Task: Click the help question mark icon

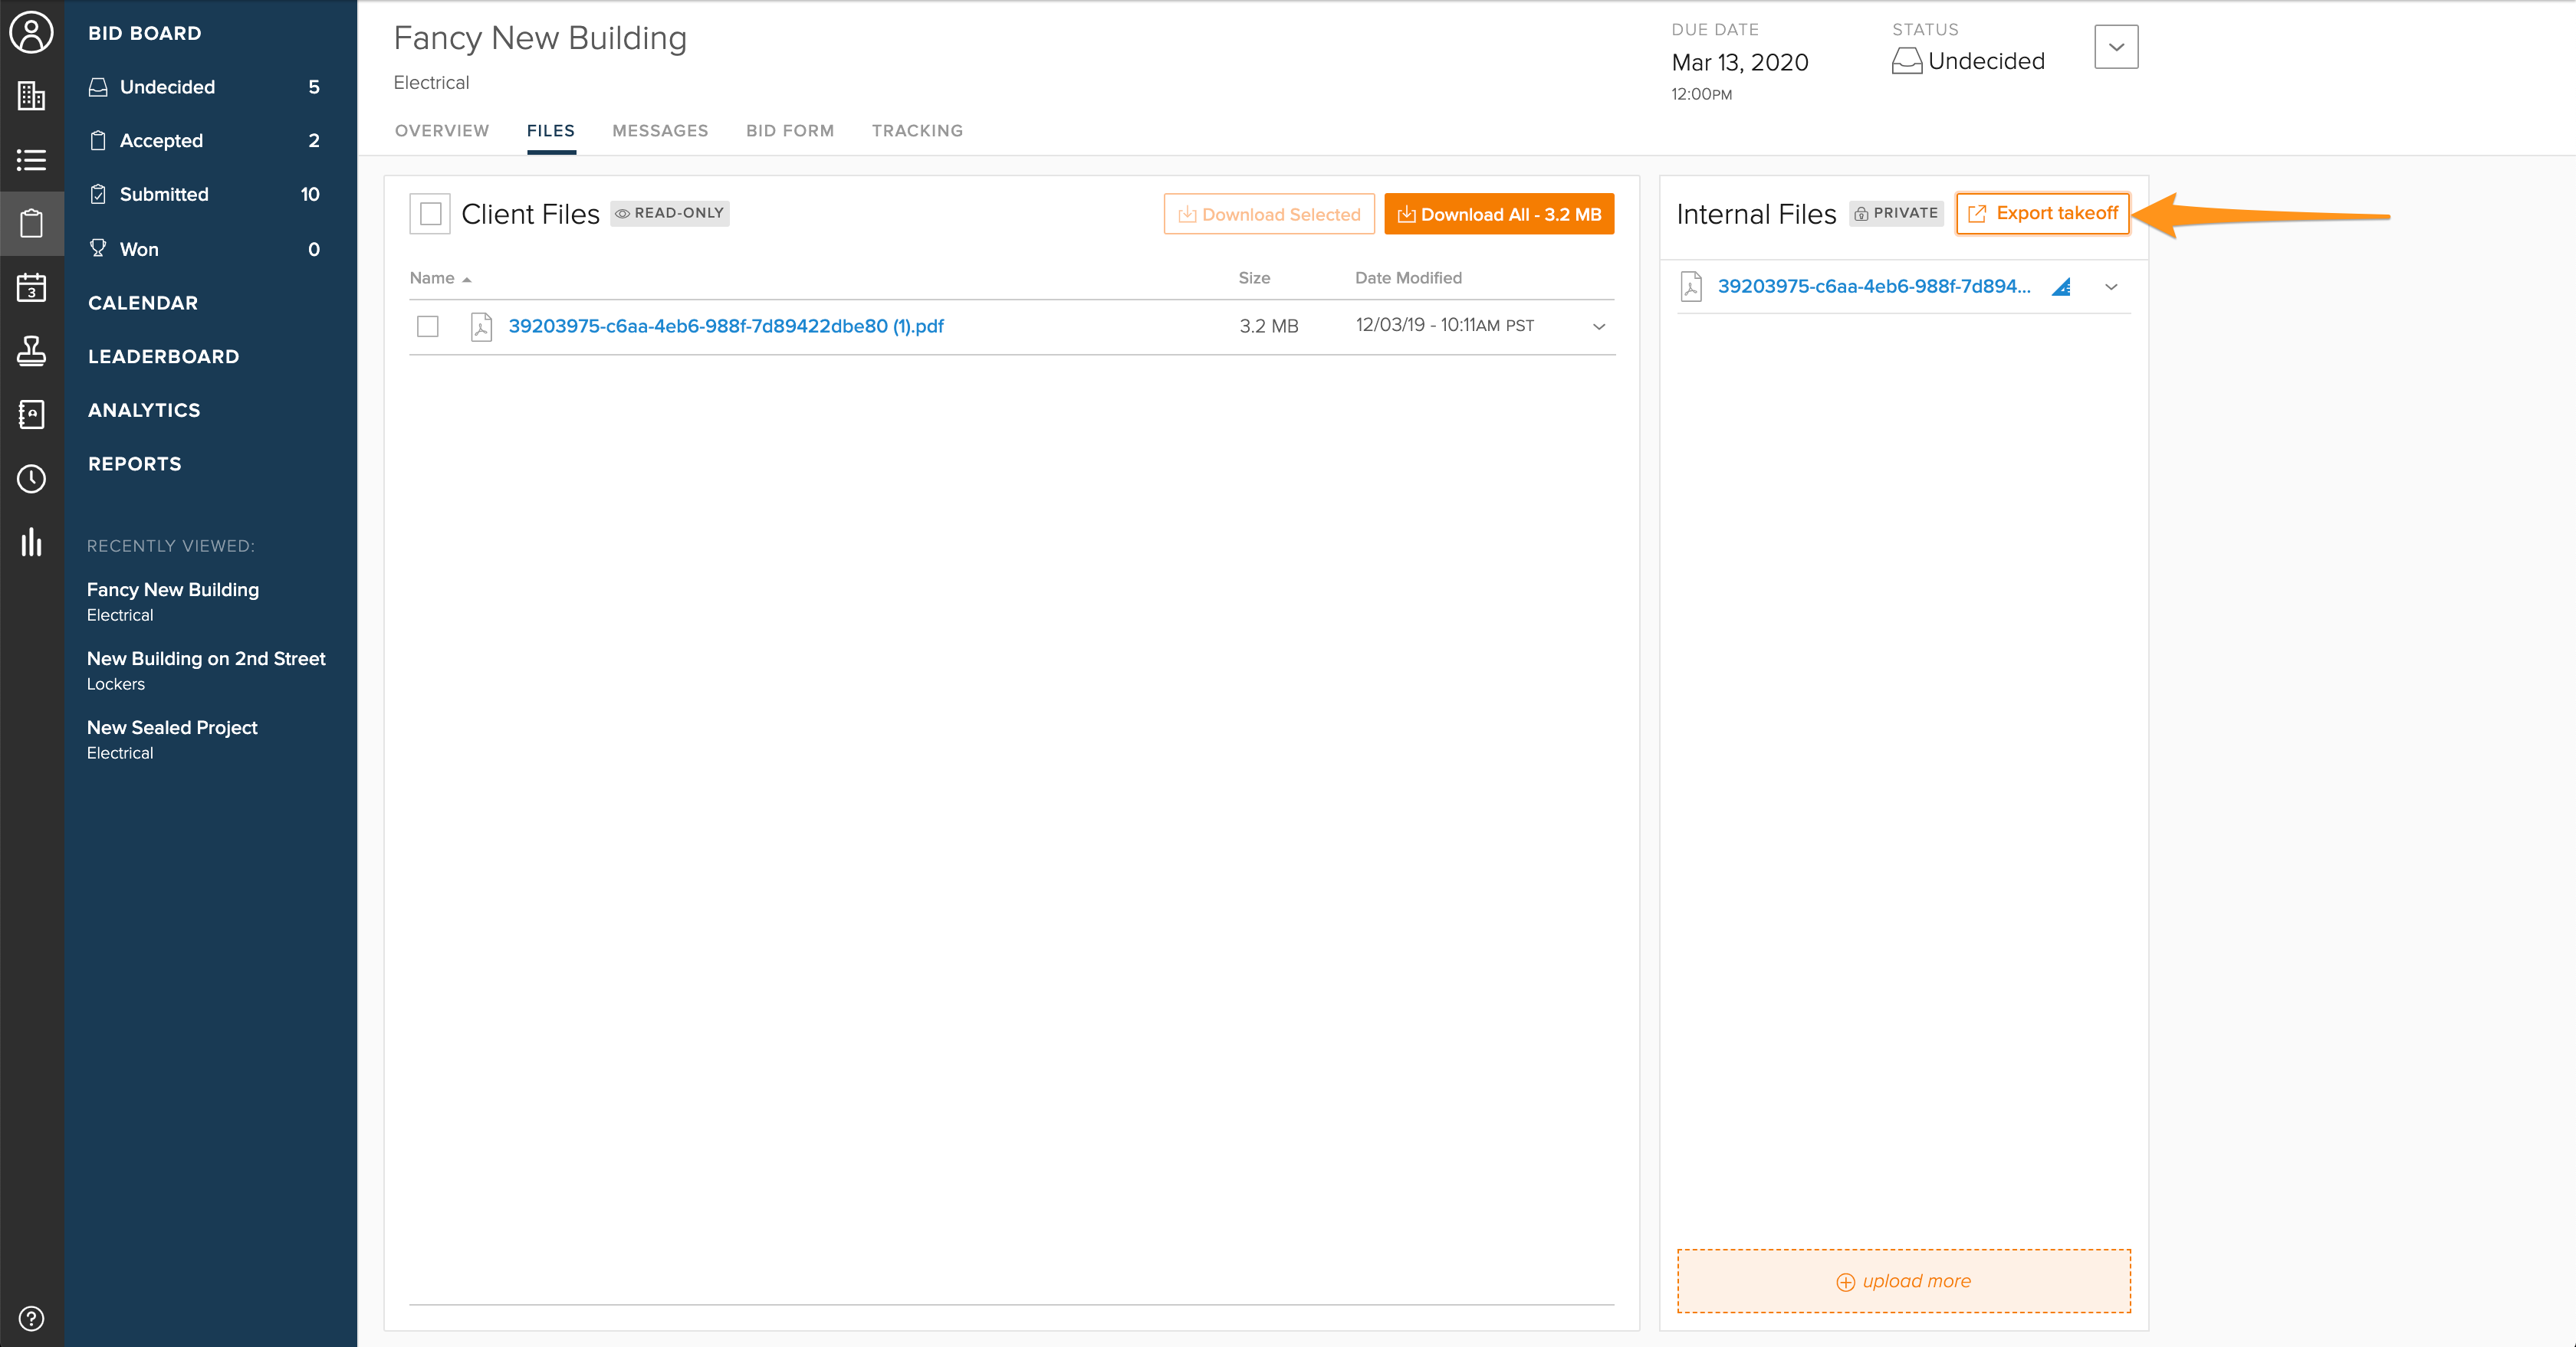Action: click(x=31, y=1318)
